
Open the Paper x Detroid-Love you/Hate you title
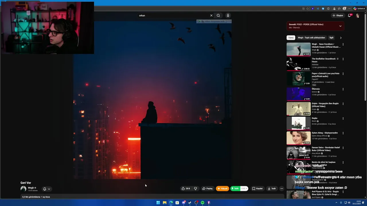coord(325,75)
